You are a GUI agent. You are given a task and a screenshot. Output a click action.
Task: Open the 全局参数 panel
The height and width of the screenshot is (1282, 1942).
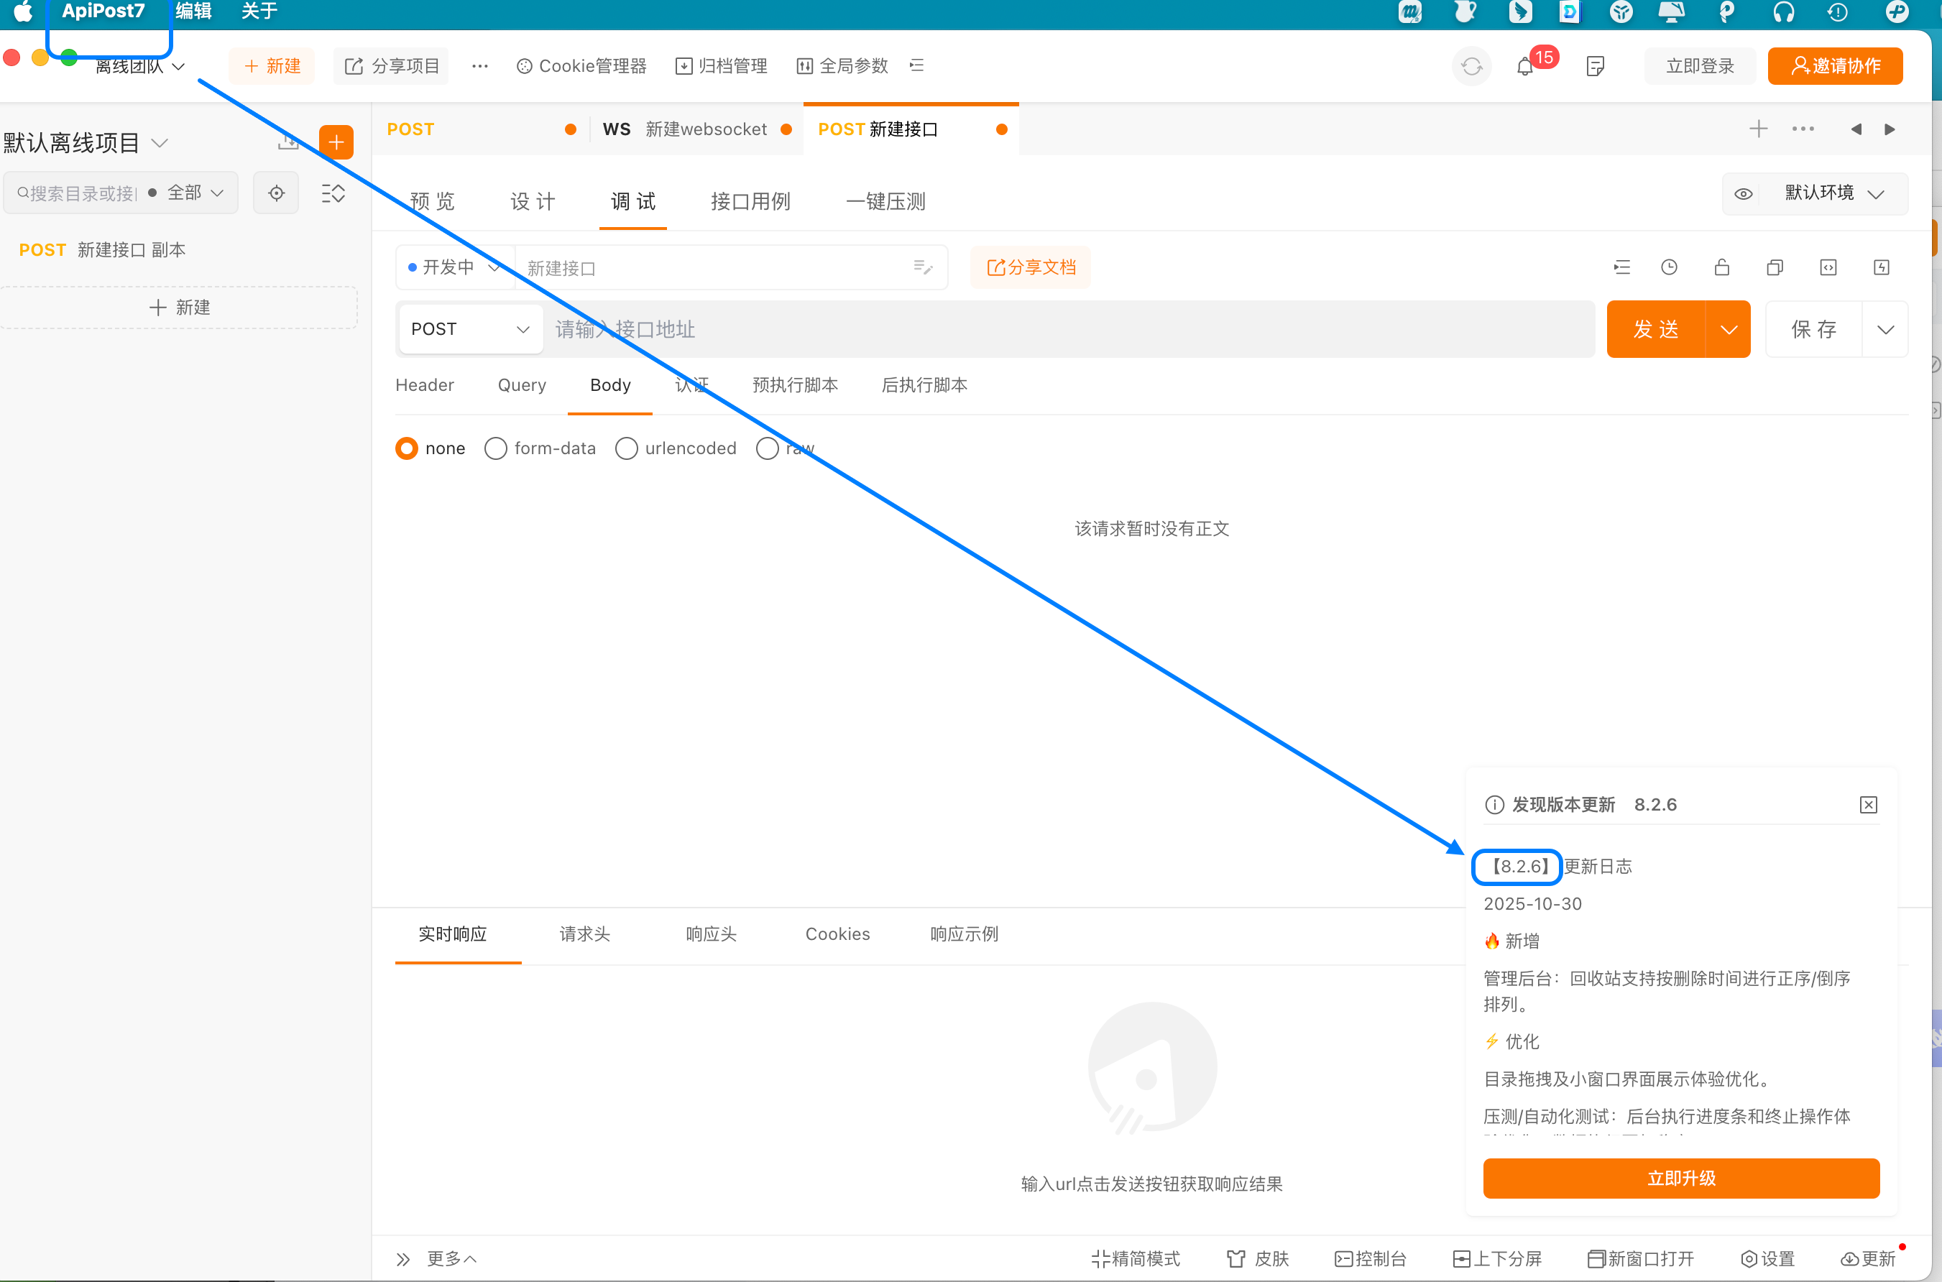tap(842, 65)
